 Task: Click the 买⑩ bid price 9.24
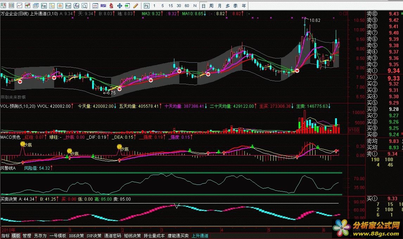pyautogui.click(x=394, y=134)
